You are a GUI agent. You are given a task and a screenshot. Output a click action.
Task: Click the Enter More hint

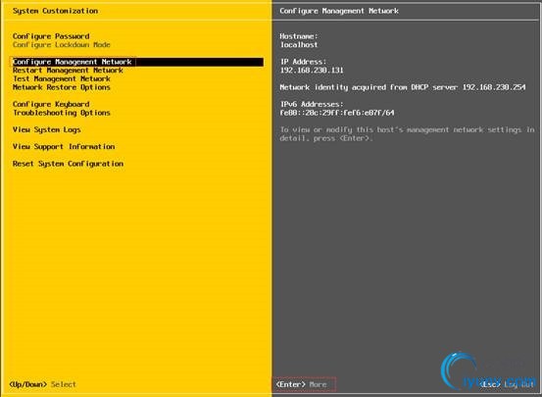point(302,384)
